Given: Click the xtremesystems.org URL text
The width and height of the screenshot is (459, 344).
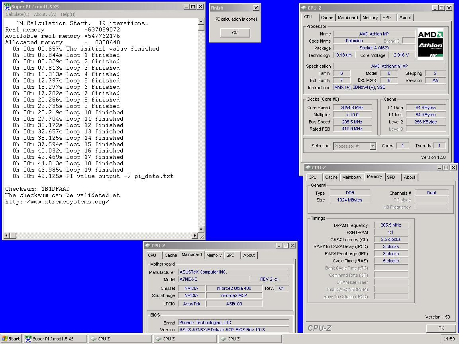Looking at the screenshot, I should [57, 202].
